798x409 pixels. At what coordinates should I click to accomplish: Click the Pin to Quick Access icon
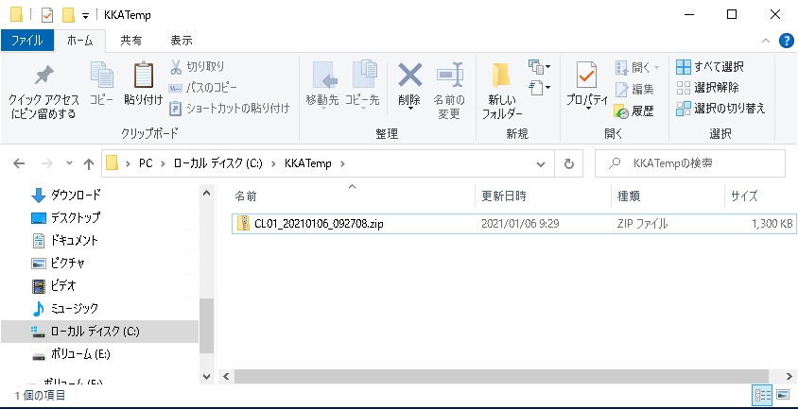tap(43, 77)
